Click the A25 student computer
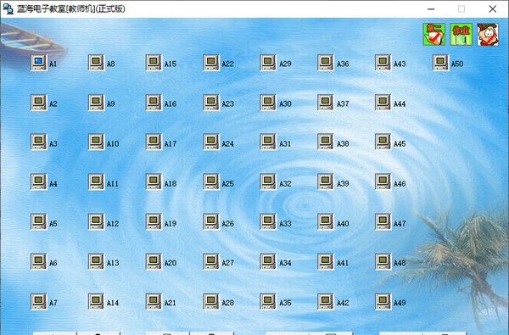509x335 pixels. click(211, 182)
